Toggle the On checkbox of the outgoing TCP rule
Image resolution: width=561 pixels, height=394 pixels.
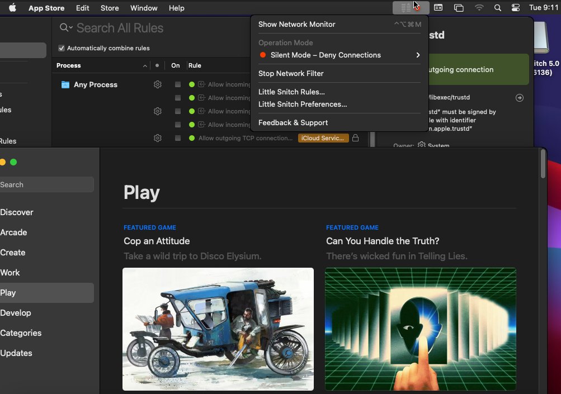178,138
